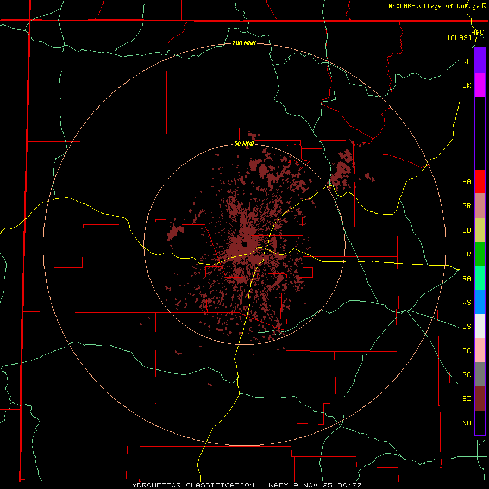The image size is (489, 489).
Task: Click the RF legend label text
Action: pos(466,61)
